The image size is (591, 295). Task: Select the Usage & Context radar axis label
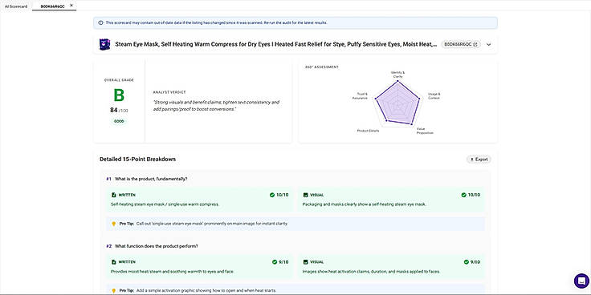point(434,96)
